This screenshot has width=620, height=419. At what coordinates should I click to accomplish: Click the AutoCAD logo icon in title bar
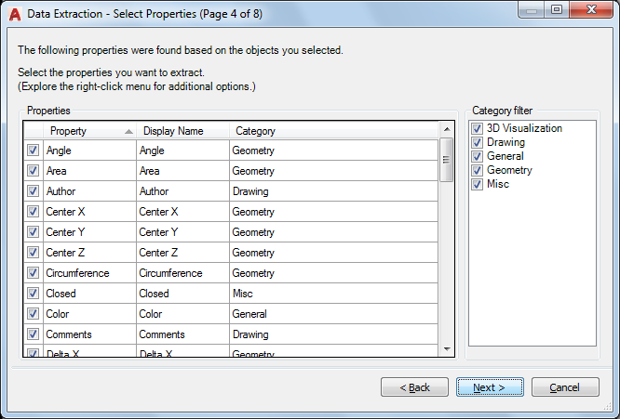point(14,13)
